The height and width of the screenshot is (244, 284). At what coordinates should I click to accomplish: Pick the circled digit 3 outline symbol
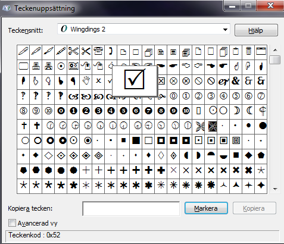coord(211,96)
